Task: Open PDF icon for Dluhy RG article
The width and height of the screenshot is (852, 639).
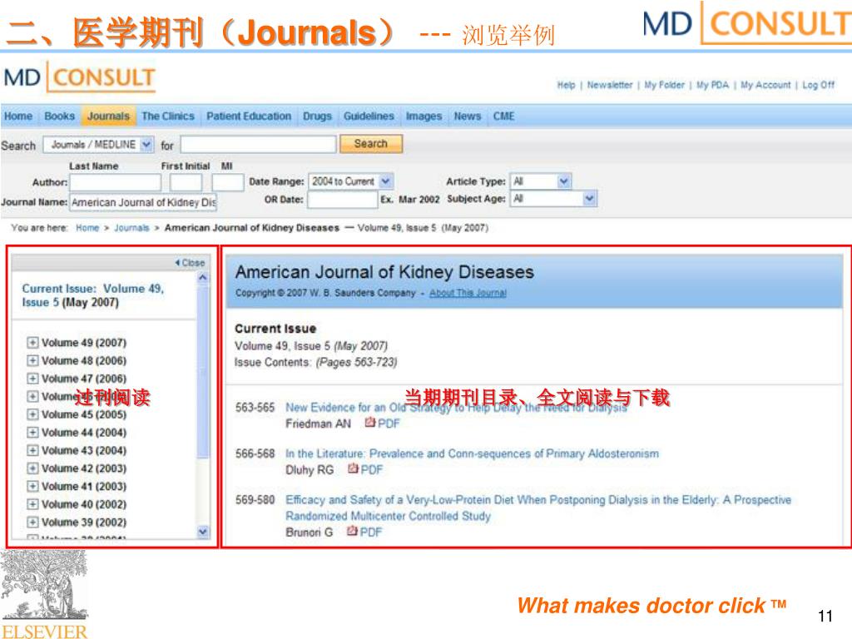Action: (353, 468)
